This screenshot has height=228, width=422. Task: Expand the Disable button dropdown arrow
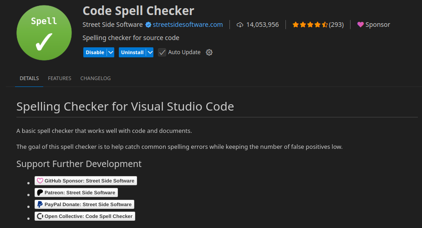point(111,52)
